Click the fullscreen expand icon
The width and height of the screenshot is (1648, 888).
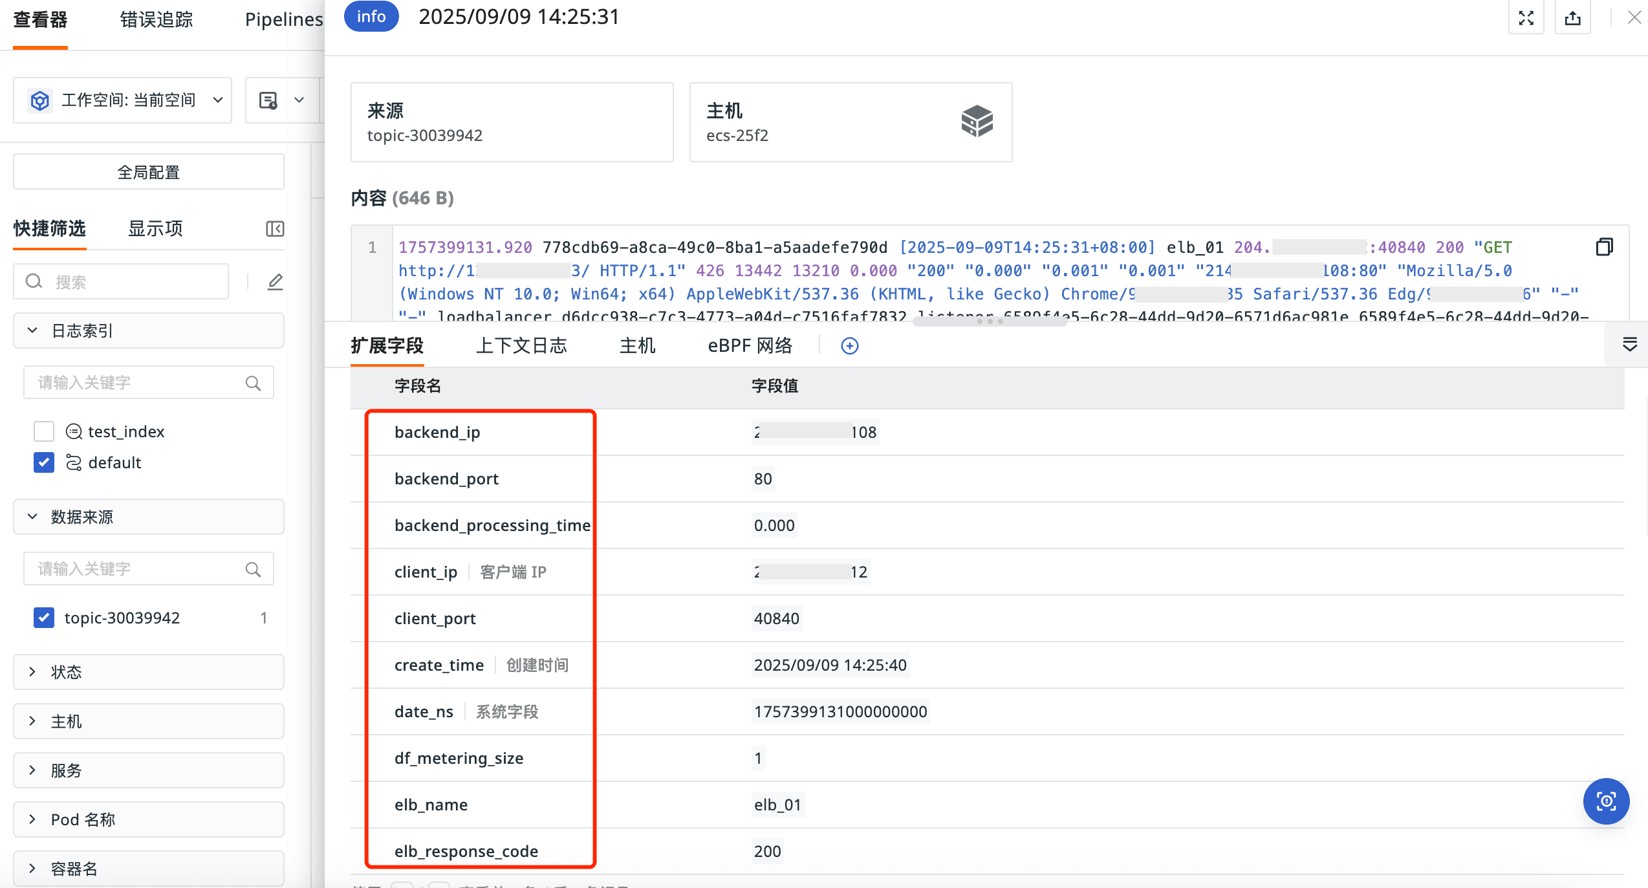point(1526,18)
